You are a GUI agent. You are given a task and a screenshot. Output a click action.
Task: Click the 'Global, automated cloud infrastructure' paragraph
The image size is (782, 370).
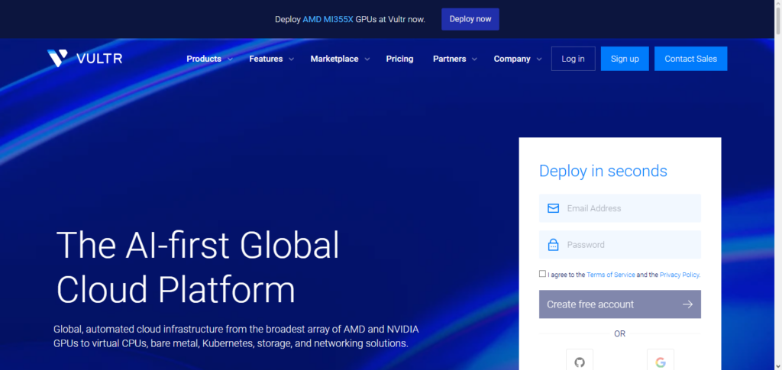click(236, 336)
